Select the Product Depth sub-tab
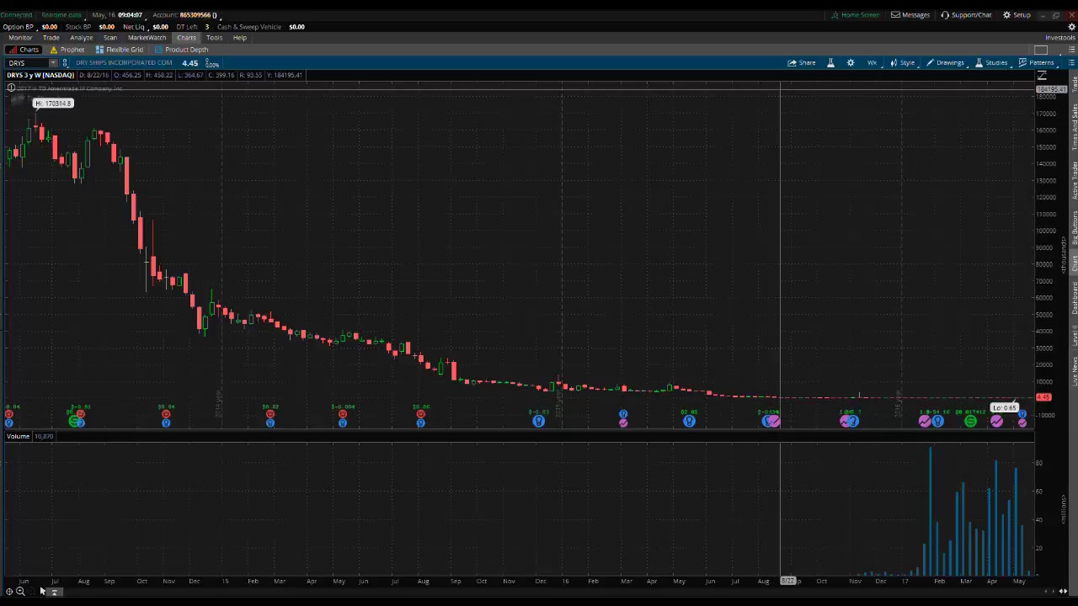 181,50
